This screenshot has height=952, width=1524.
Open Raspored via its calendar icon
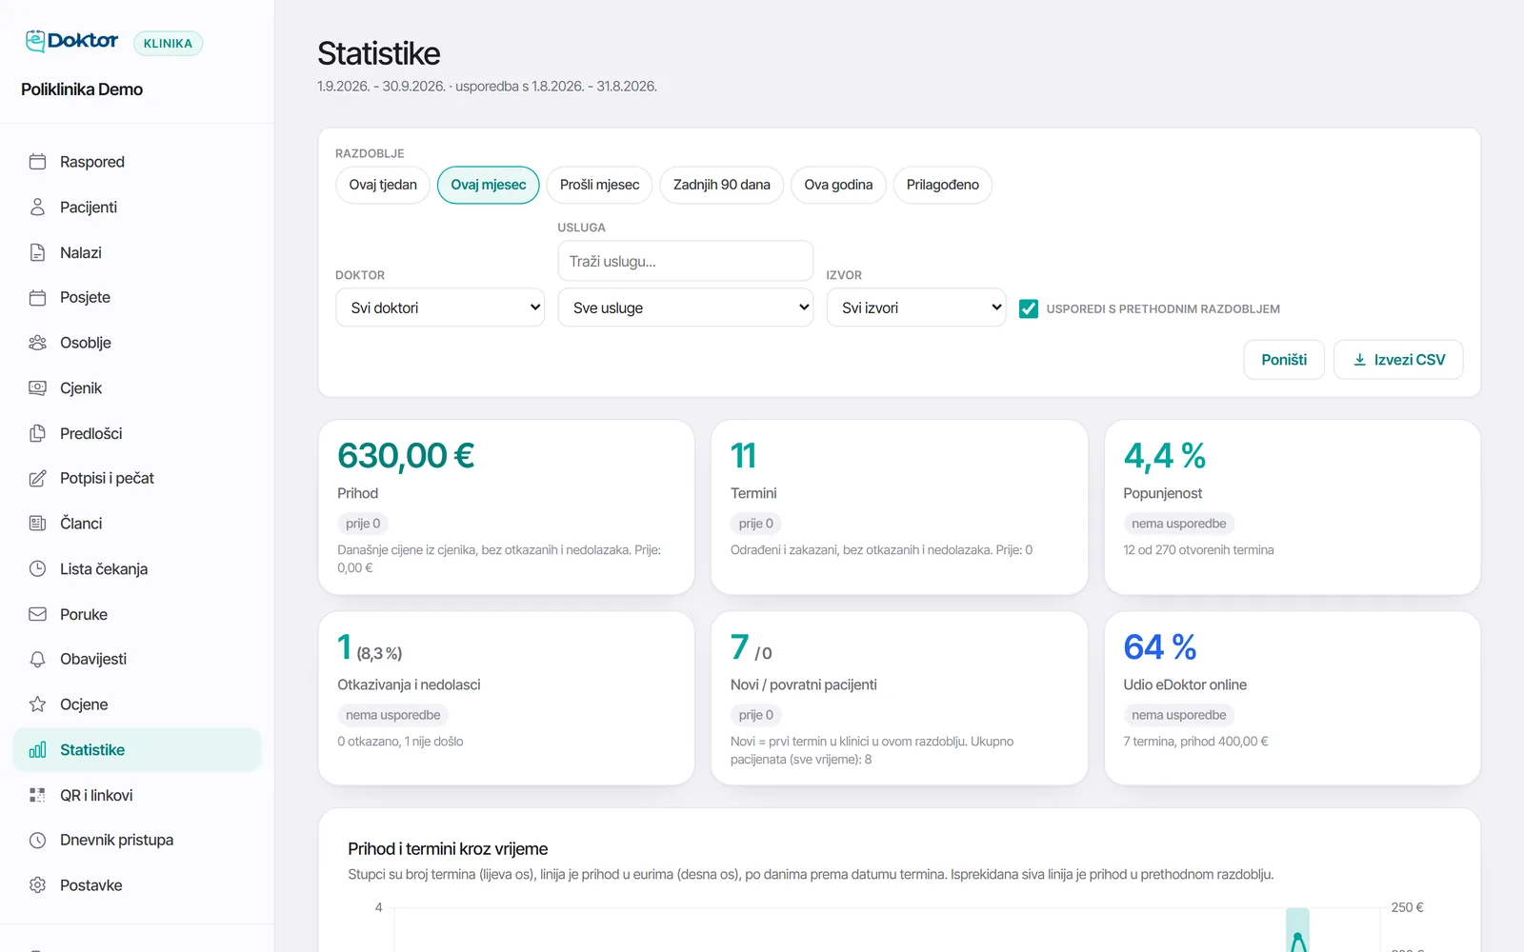click(x=37, y=162)
